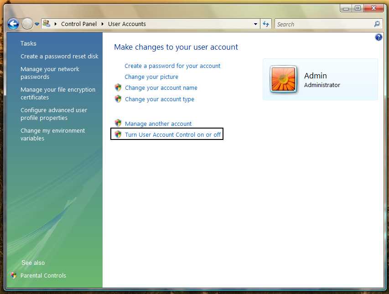Click the Administrator account type text
The width and height of the screenshot is (389, 294).
pos(322,85)
